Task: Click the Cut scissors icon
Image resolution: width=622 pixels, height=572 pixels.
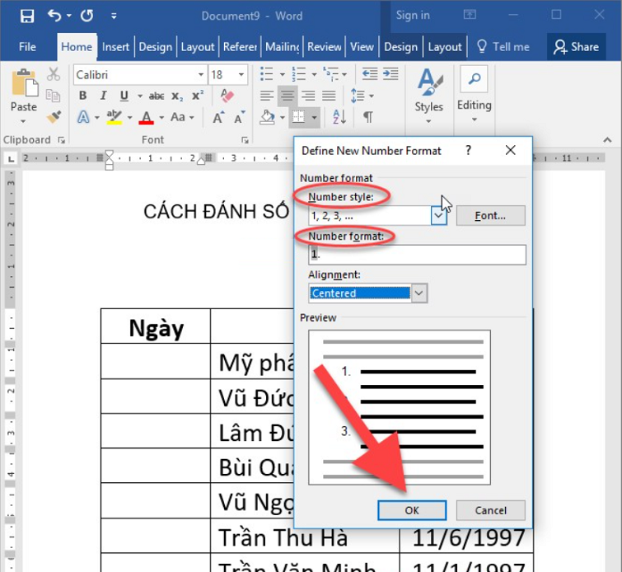Action: pos(54,75)
